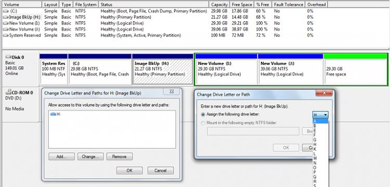The image size is (390, 187).
Task: Click the 149.01 GB Disk 0 size label
Action: 15,68
